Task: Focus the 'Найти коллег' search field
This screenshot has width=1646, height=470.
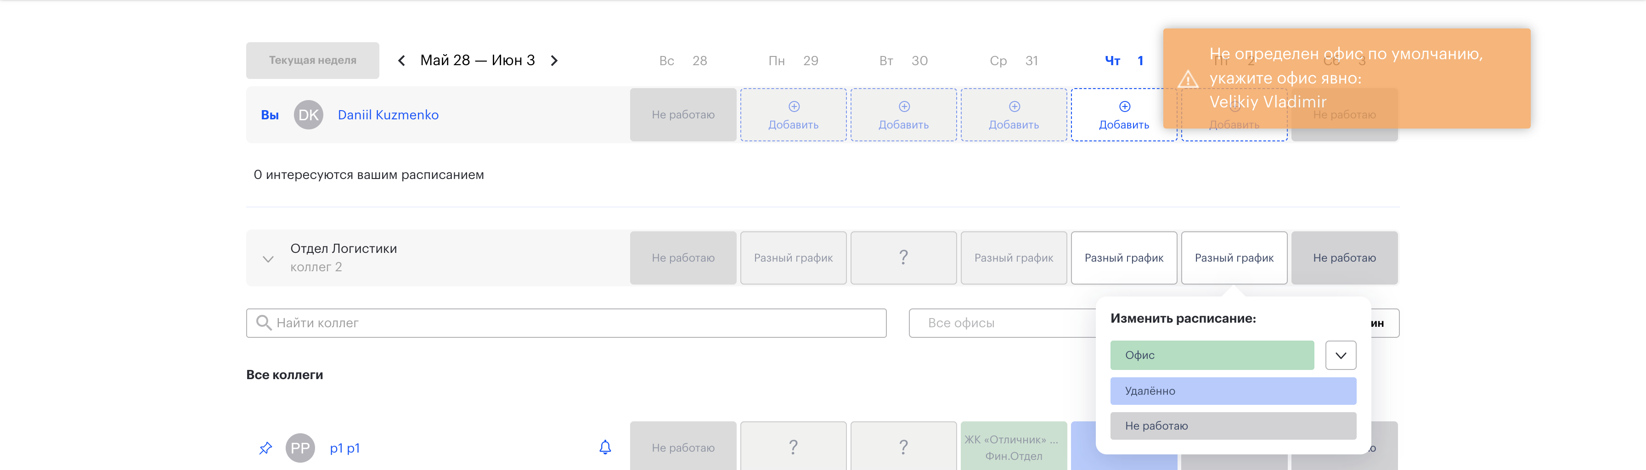Action: [566, 323]
